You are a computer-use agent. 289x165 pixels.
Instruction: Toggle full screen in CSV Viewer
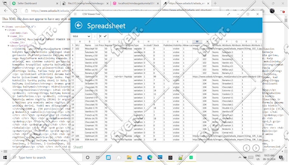(229, 14)
